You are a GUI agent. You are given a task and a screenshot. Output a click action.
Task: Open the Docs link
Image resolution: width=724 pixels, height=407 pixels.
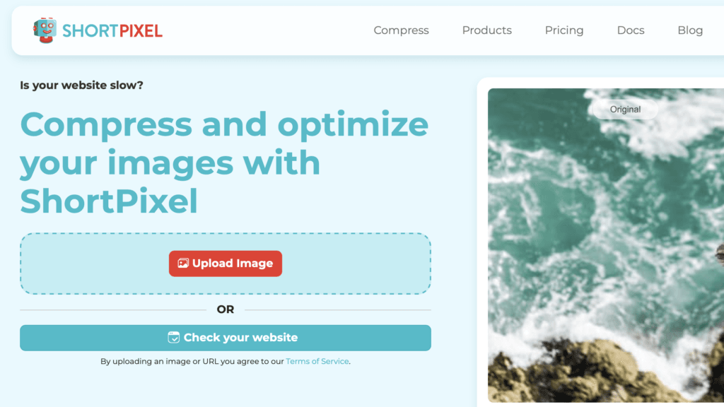tap(630, 30)
